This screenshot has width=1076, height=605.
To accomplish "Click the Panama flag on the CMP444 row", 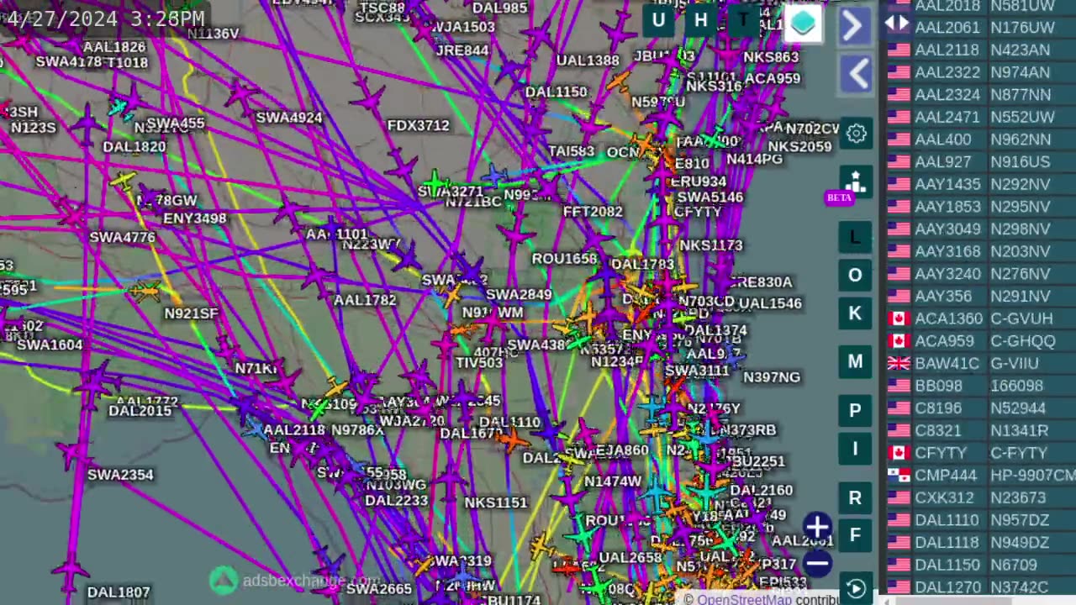I will (899, 475).
